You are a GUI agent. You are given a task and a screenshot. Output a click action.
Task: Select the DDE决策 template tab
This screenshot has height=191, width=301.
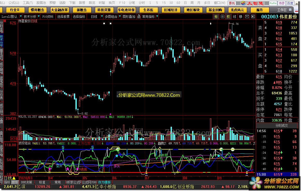[x=26, y=182]
